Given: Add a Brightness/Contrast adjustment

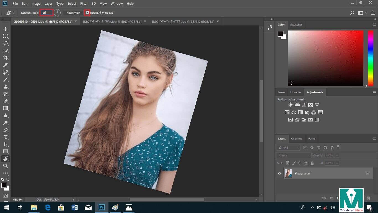Looking at the screenshot, I should pos(290,105).
